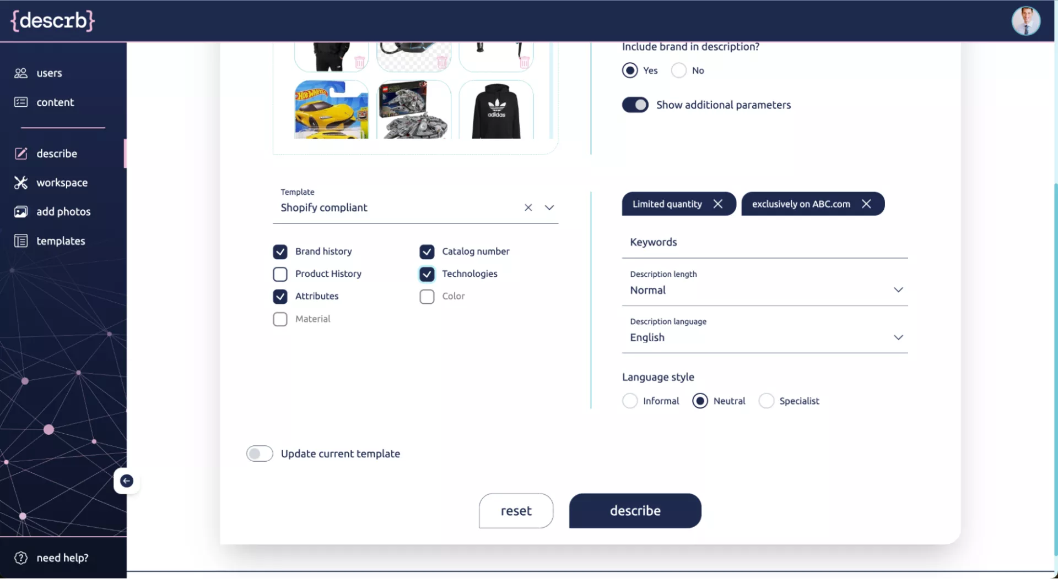Open templates from the sidebar
This screenshot has width=1058, height=579.
(x=61, y=241)
